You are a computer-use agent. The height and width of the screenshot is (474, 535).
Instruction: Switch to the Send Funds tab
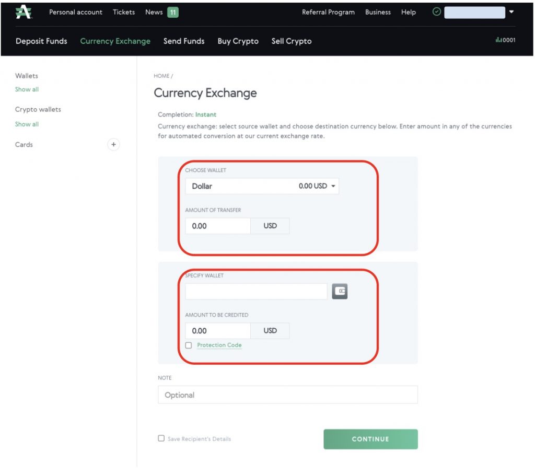point(184,41)
